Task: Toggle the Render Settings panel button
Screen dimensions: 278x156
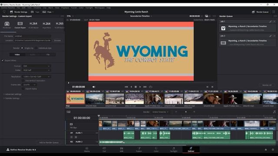Action: coord(19,12)
